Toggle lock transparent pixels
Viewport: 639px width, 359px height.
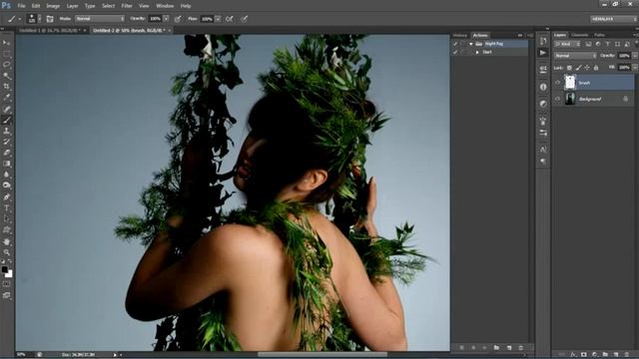[x=569, y=68]
